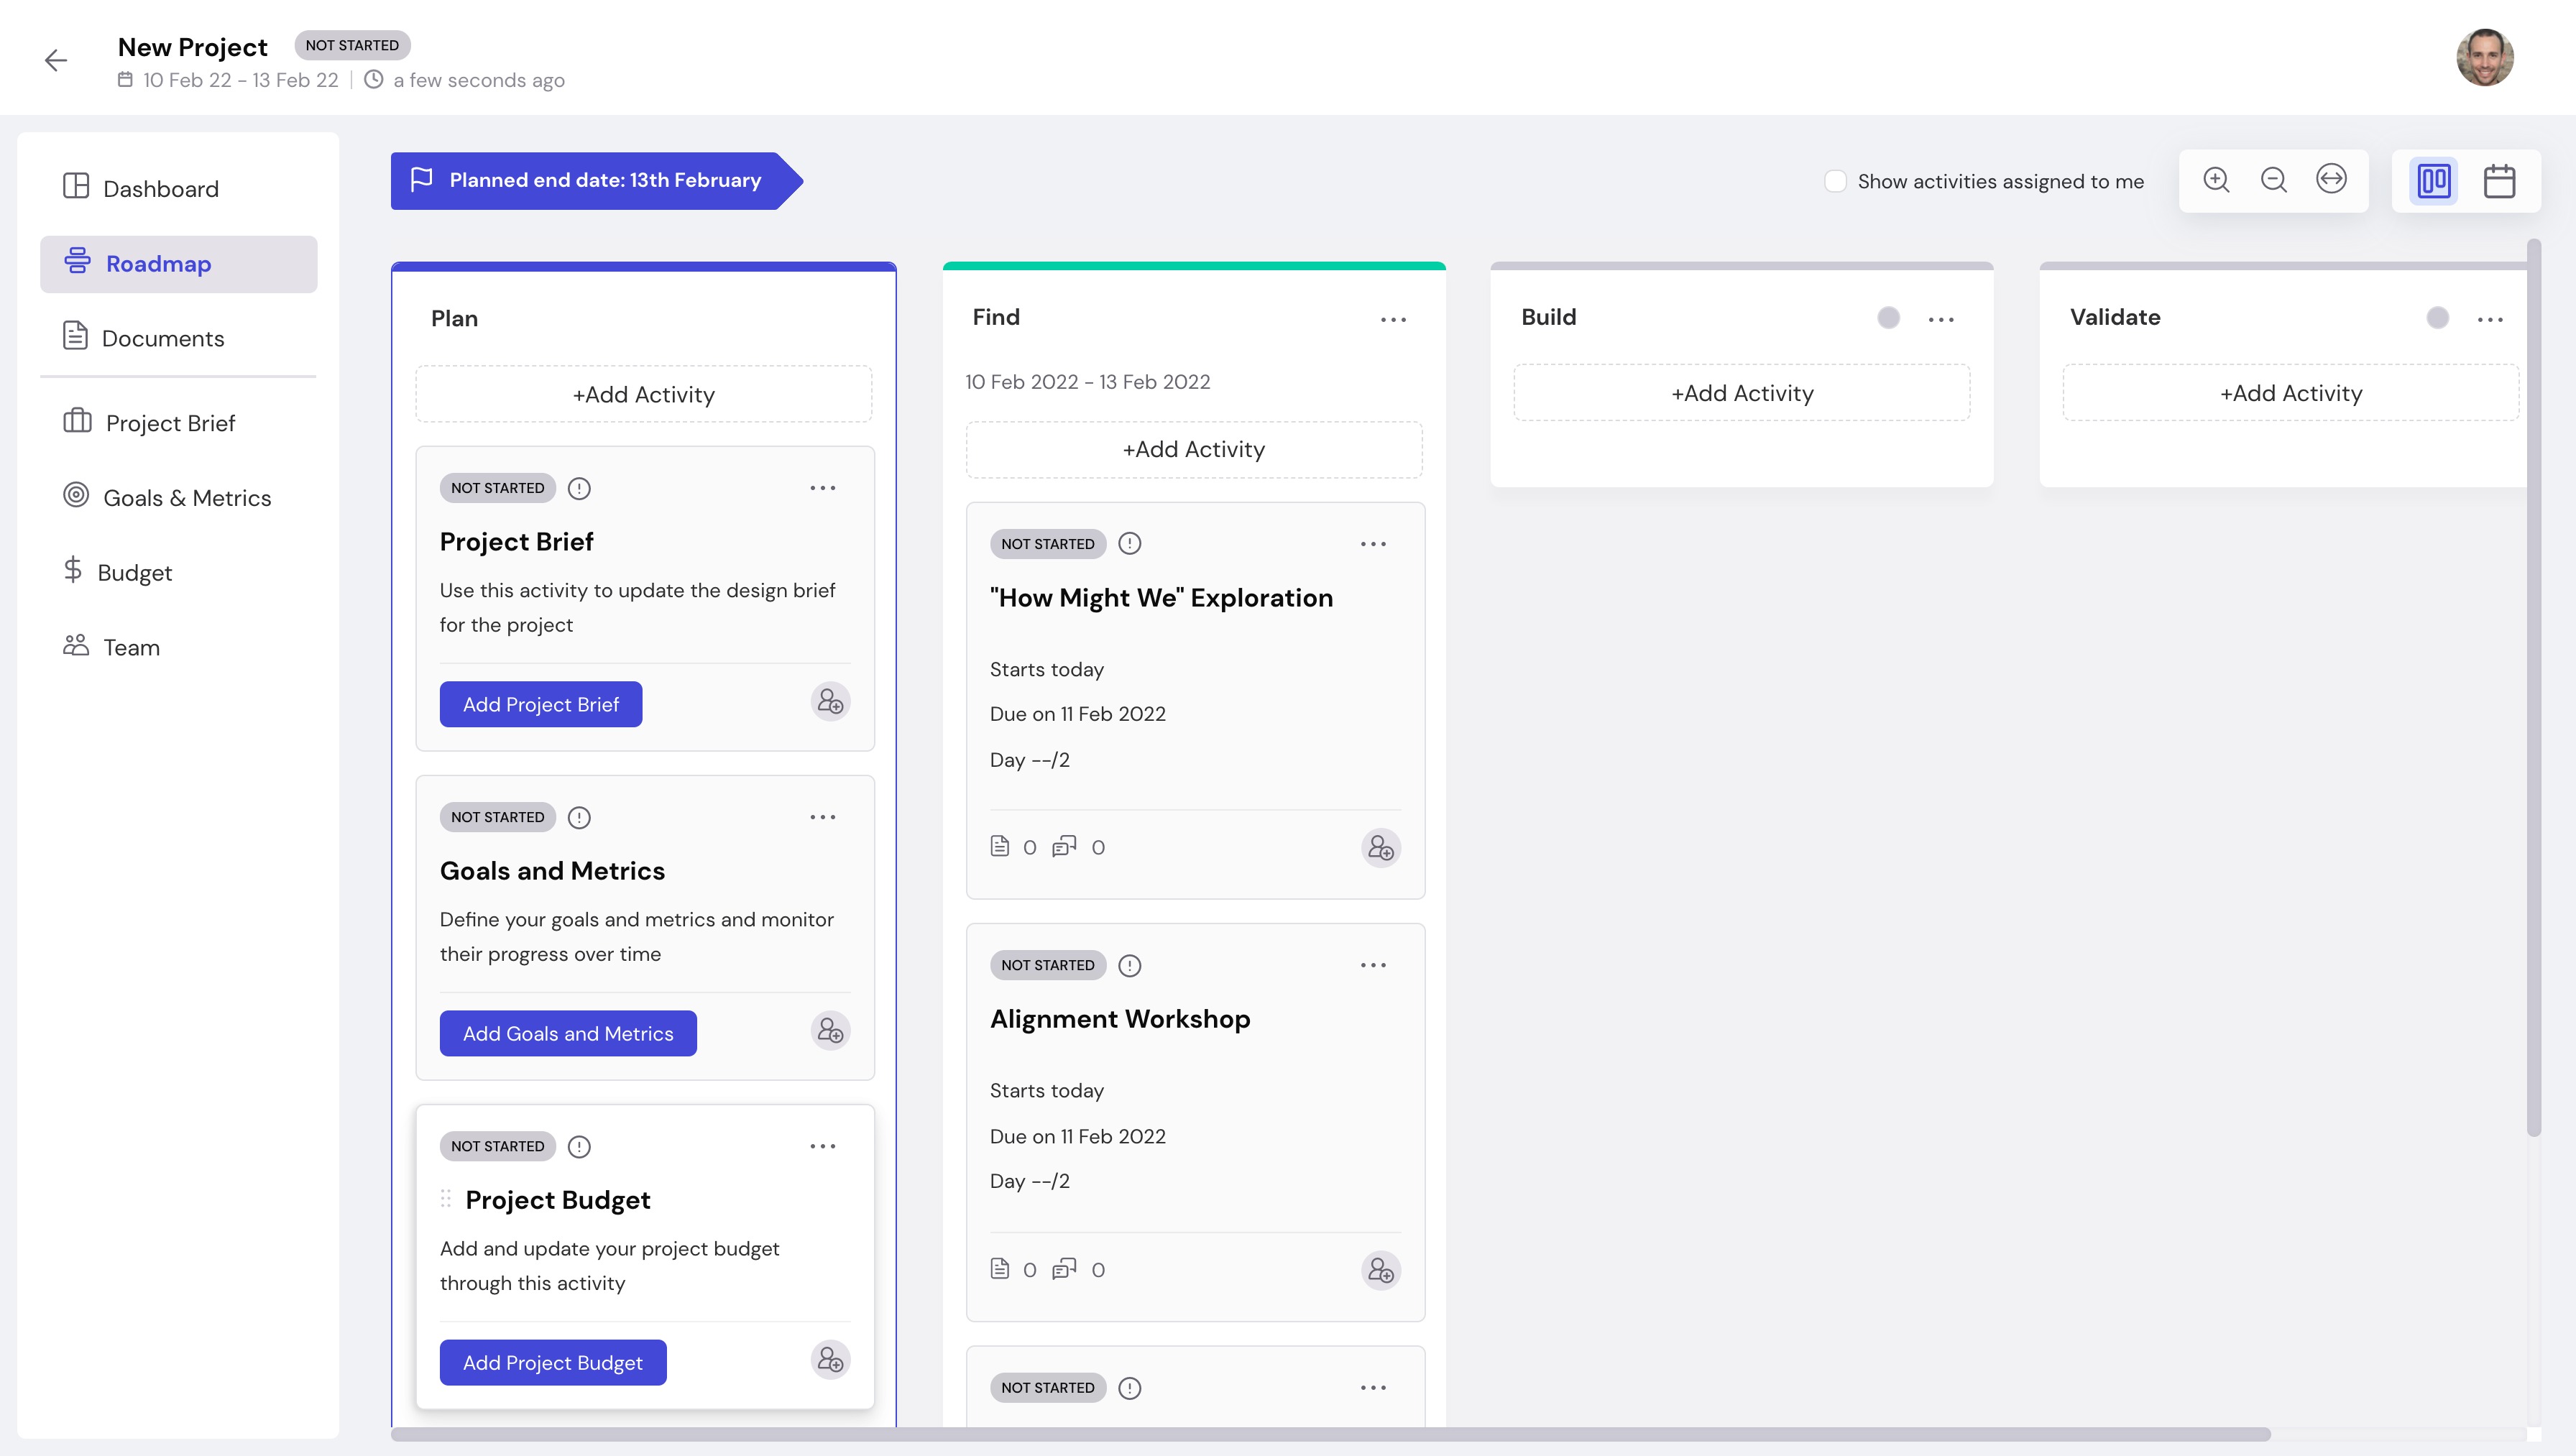Zoom out on the roadmap

(2274, 180)
